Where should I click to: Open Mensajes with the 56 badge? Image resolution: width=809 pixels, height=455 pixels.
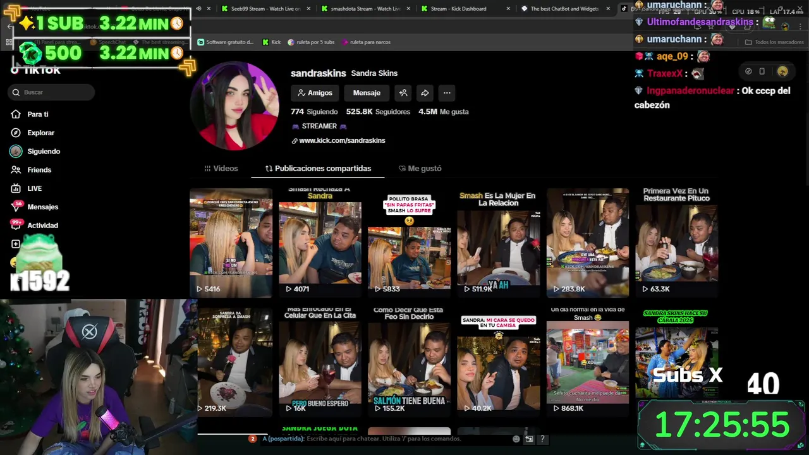click(x=35, y=207)
